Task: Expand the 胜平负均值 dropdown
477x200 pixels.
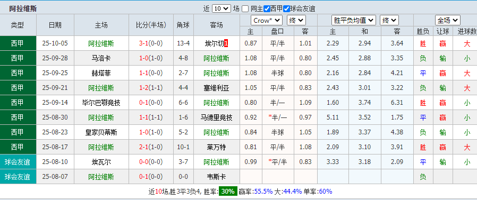Action: click(x=353, y=20)
